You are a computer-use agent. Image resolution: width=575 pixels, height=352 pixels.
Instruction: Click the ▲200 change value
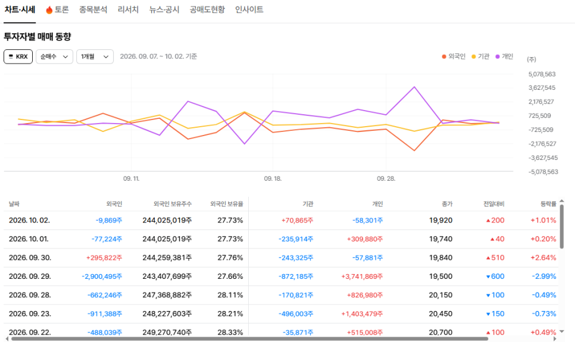click(495, 221)
